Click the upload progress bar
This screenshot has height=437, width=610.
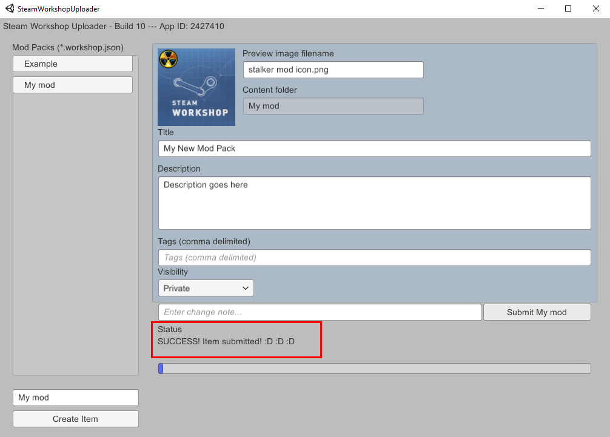375,369
